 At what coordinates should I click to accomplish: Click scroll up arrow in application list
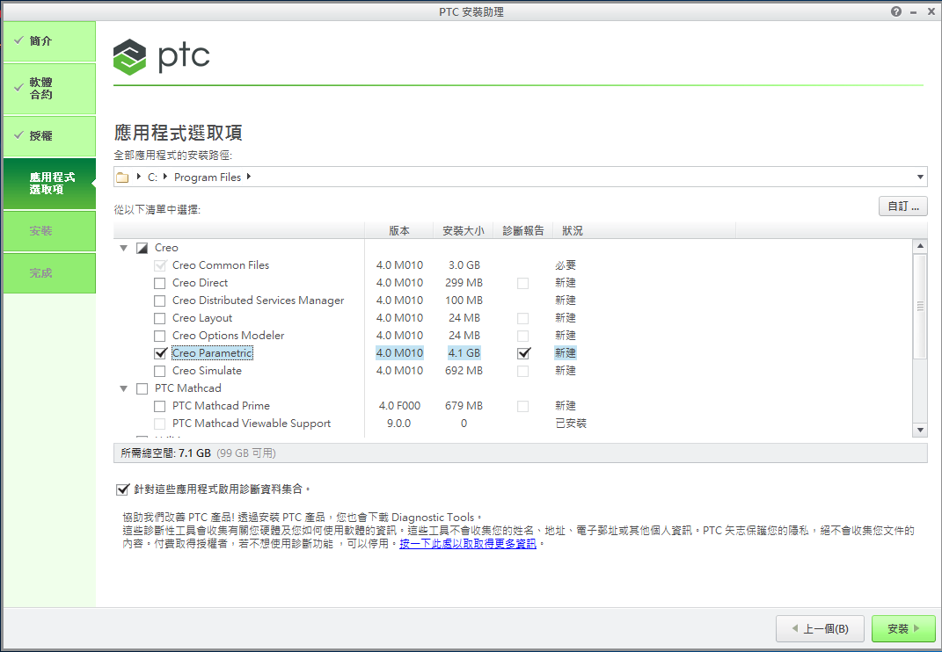click(920, 247)
